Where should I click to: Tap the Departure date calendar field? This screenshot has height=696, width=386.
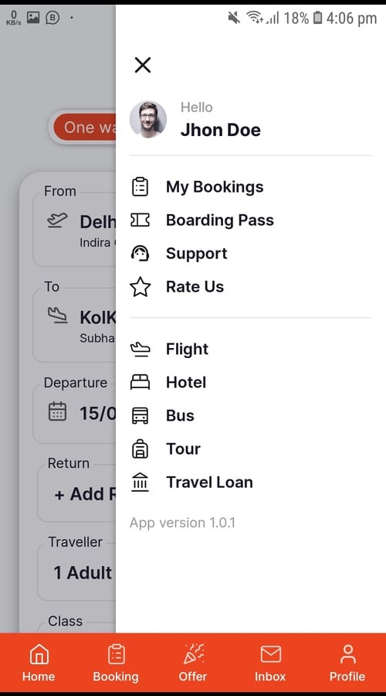(x=74, y=413)
